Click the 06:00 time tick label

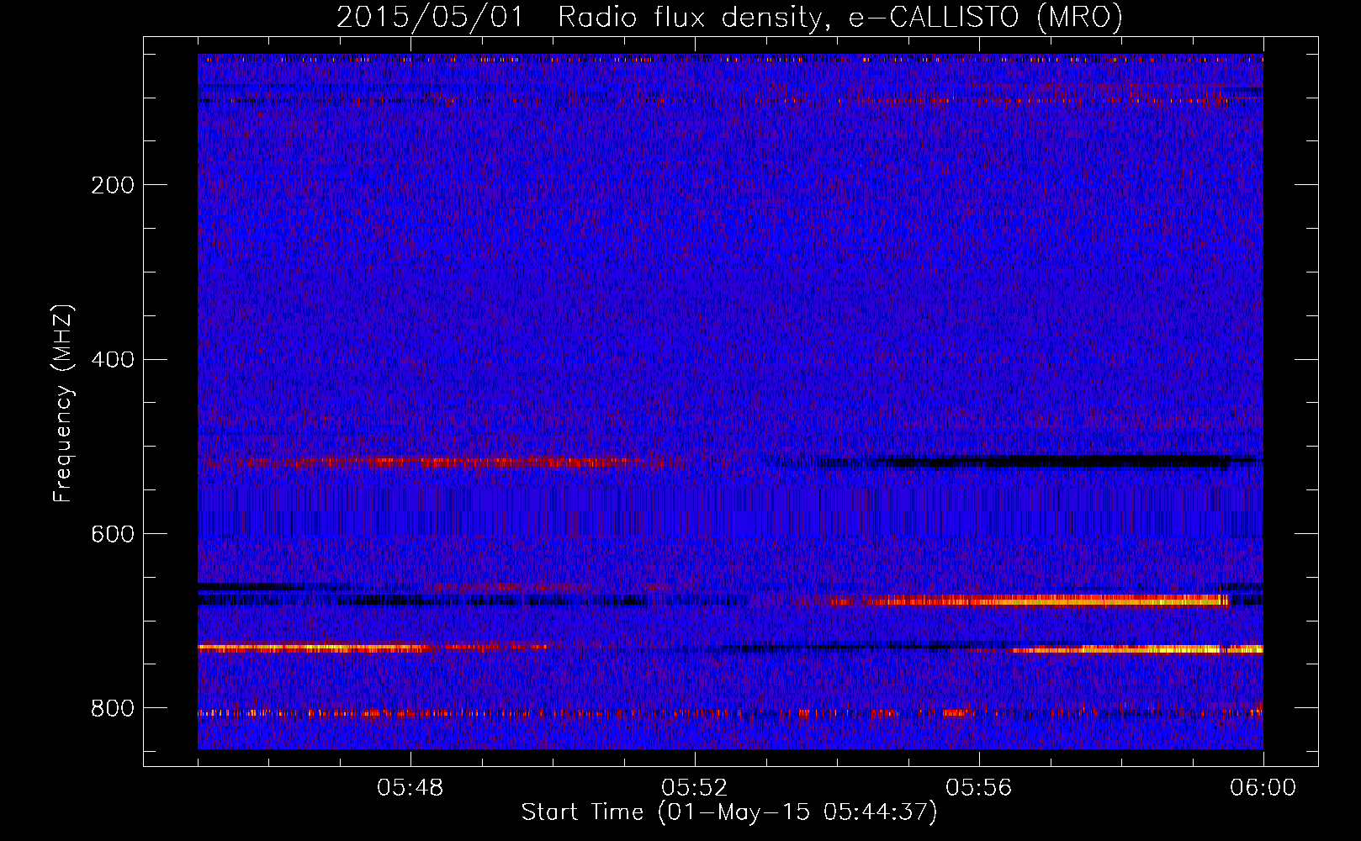click(x=1263, y=788)
